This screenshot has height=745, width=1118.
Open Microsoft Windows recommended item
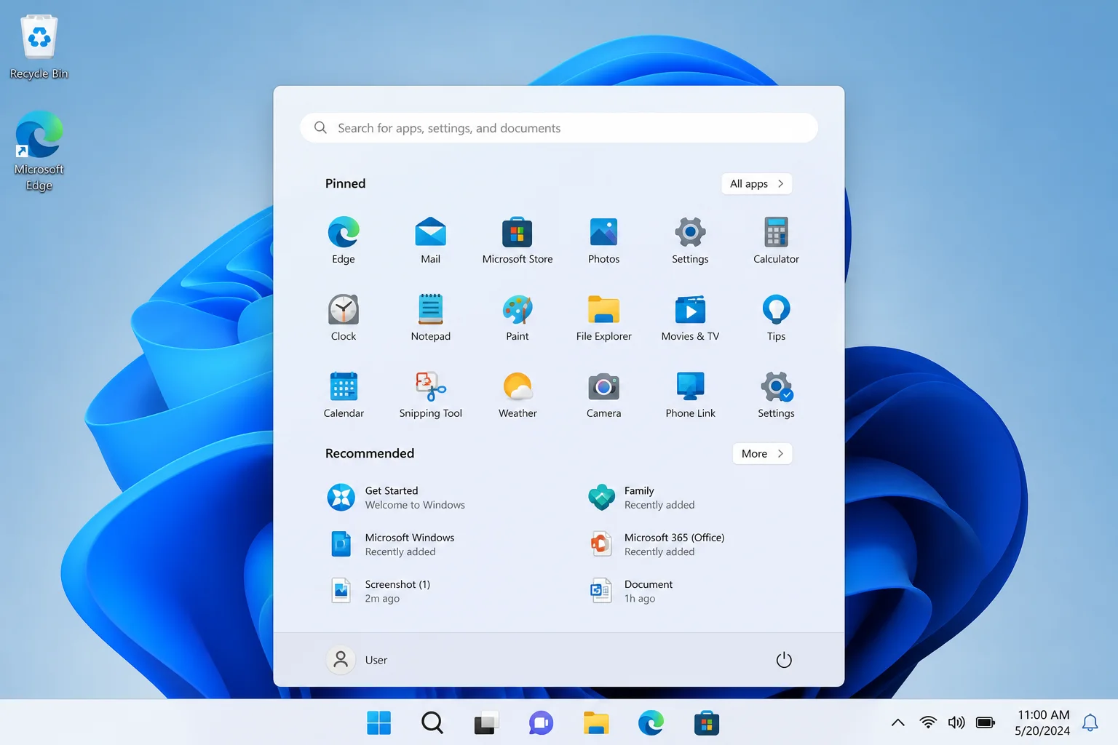point(392,544)
